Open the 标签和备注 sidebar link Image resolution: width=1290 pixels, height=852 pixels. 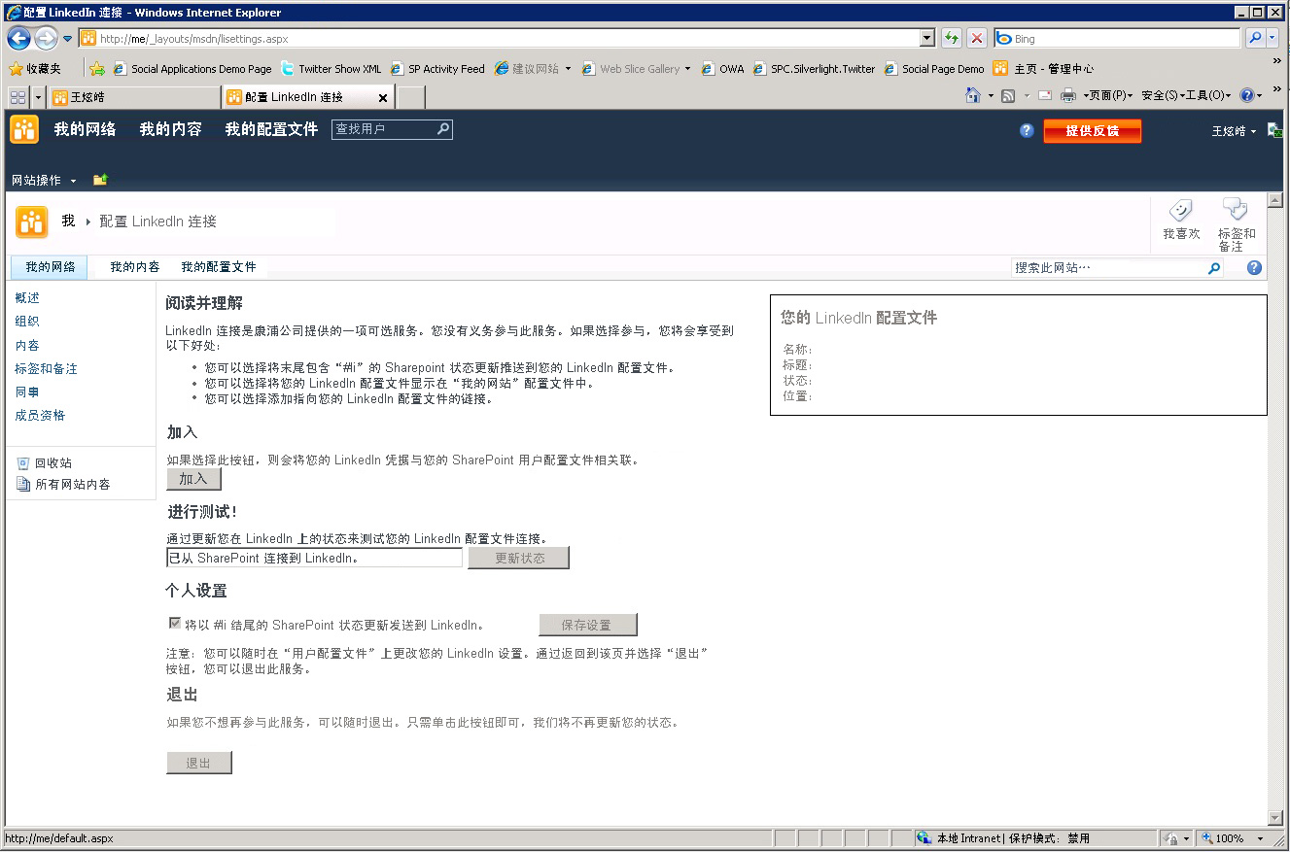[x=46, y=368]
